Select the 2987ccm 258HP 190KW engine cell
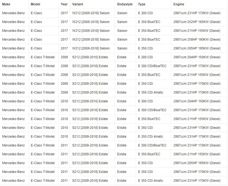The height and width of the screenshot is (186, 228). [x=197, y=40]
